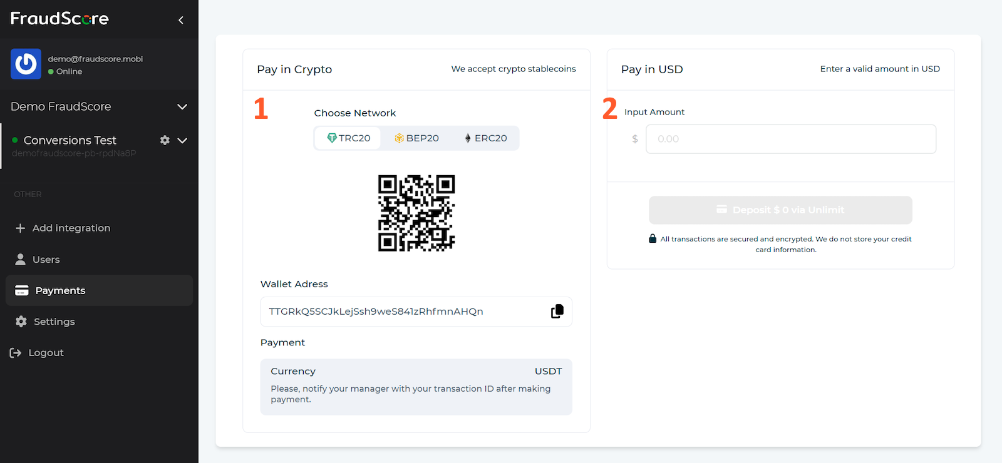This screenshot has height=463, width=1002.
Task: Expand the Conversions Test chevron
Action: 182,141
